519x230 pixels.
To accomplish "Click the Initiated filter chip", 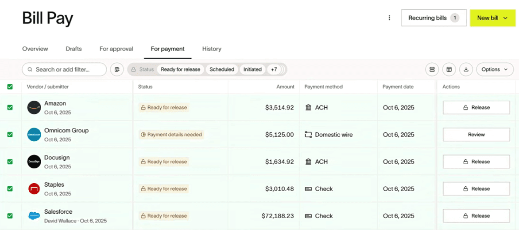I will (x=252, y=70).
